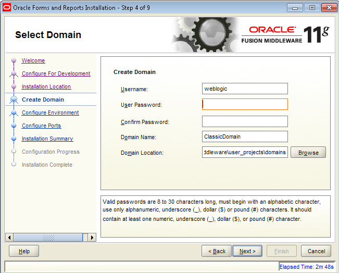This screenshot has height=273, width=339.
Task: Focus the Confirm Password field
Action: [245, 121]
